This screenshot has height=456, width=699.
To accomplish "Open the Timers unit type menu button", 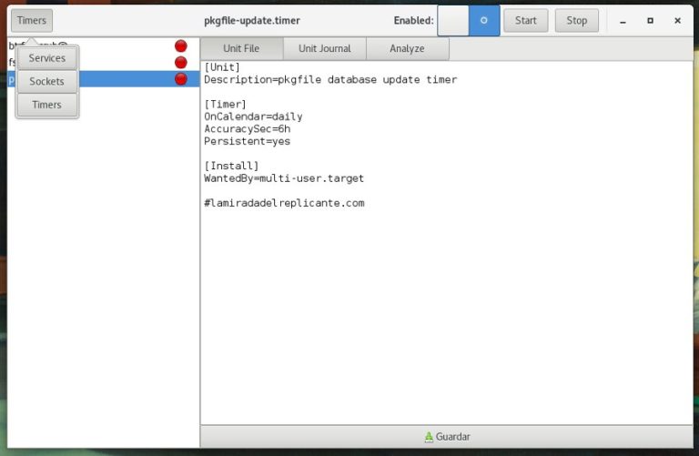I will [x=32, y=21].
